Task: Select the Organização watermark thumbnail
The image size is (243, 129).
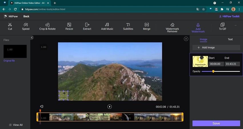Action: point(200,62)
